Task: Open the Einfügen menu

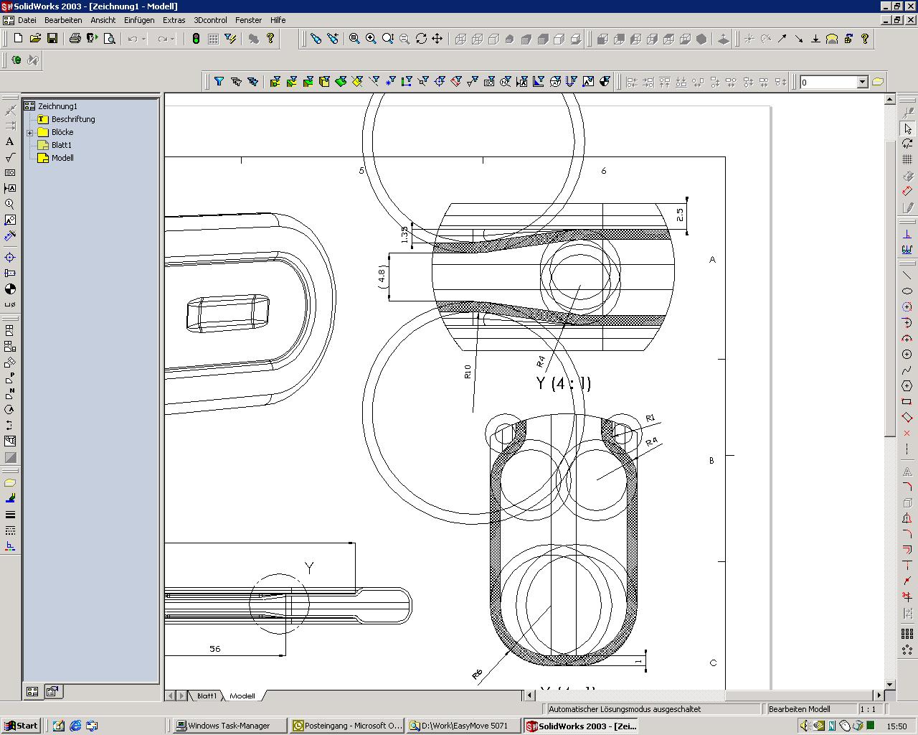Action: click(139, 20)
